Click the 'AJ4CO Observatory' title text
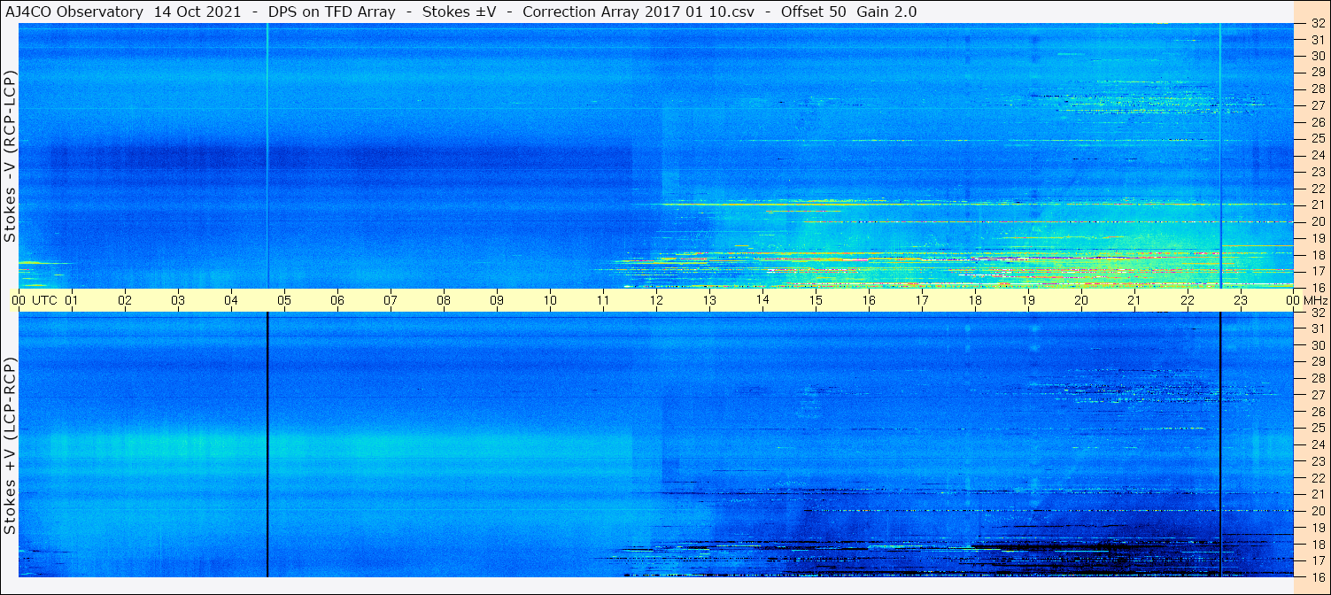Viewport: 1331px width, 595px height. tap(74, 12)
